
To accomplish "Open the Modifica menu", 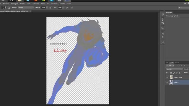I will tap(6, 4).
